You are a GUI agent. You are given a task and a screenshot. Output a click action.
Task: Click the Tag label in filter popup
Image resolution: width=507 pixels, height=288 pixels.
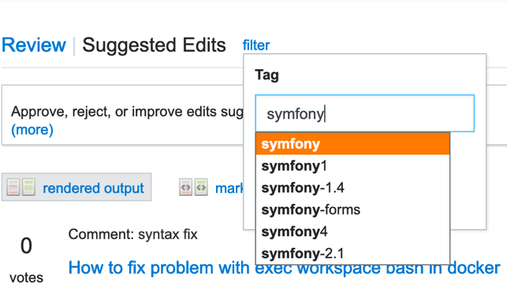click(267, 75)
